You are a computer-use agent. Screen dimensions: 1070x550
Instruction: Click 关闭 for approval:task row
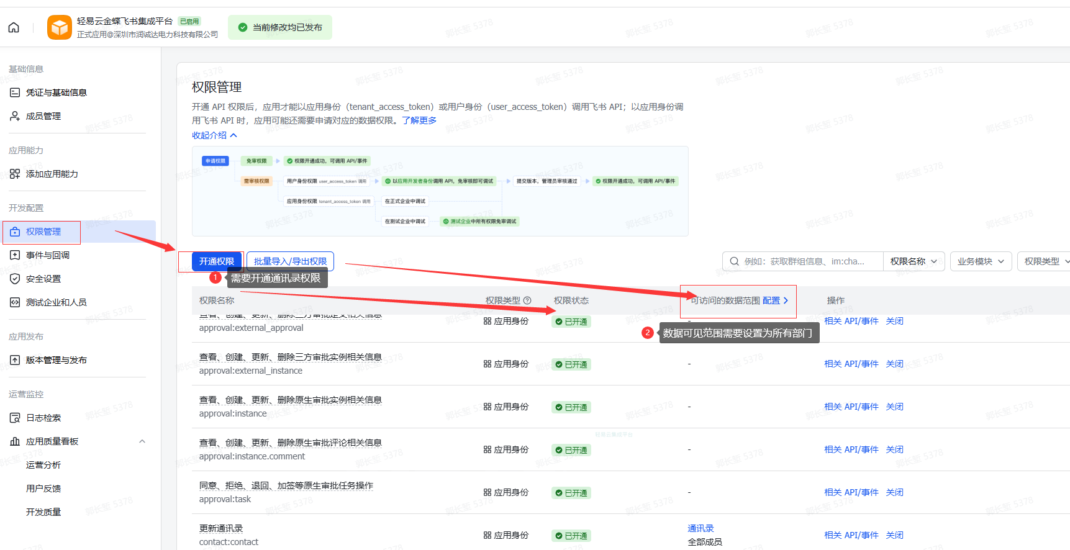(x=894, y=492)
